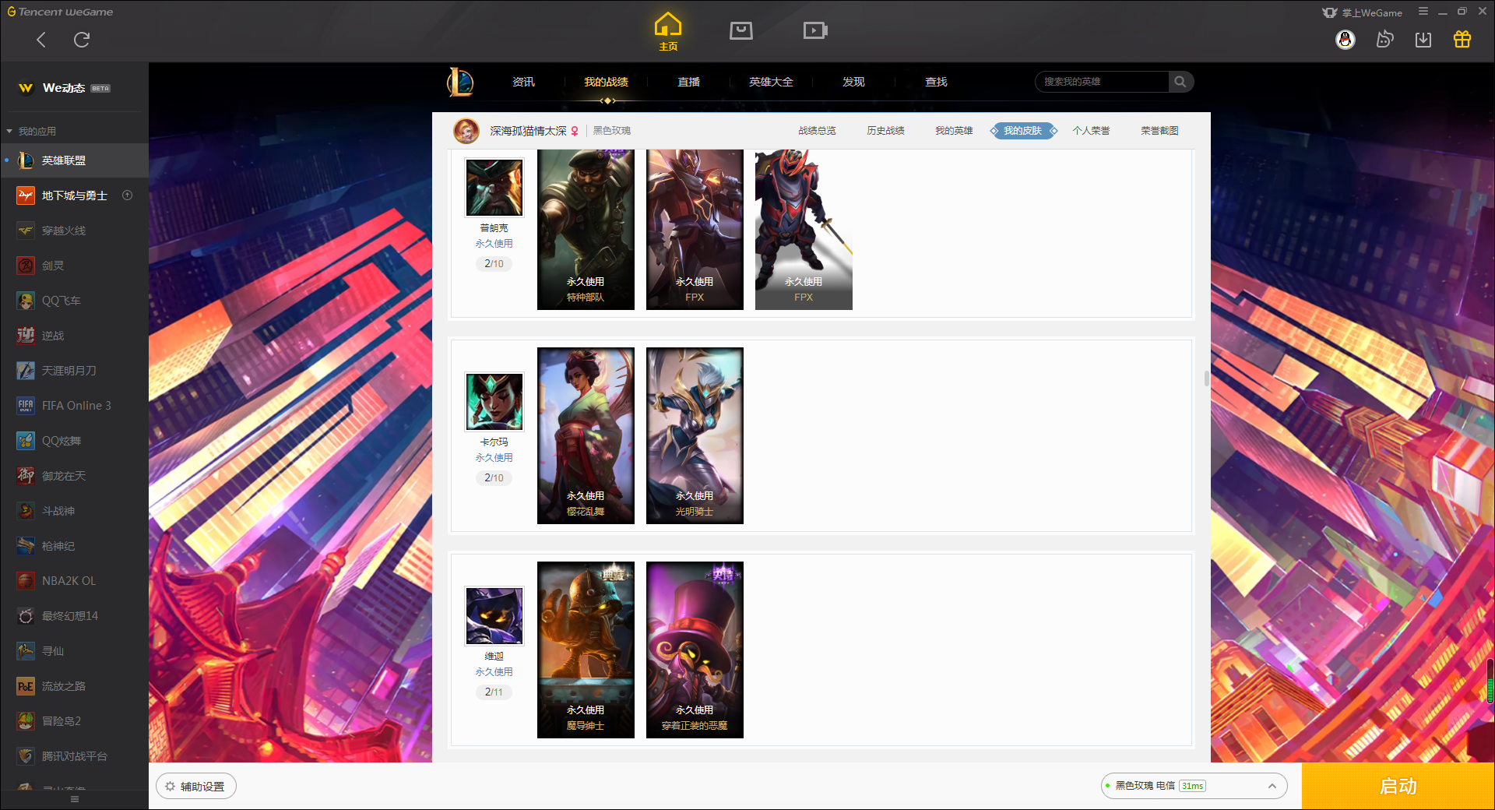Open 个人荣誉 sub-tab

pyautogui.click(x=1091, y=131)
